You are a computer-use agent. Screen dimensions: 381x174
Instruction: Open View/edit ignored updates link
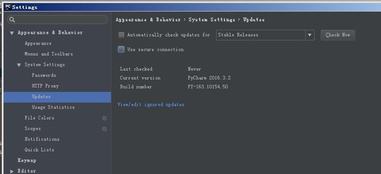(x=151, y=105)
